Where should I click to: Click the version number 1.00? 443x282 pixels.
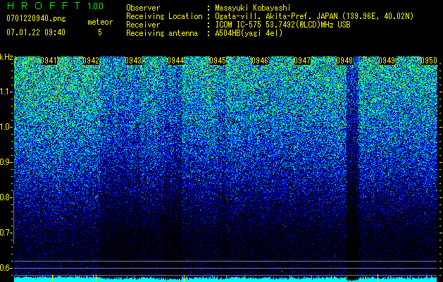(95, 6)
